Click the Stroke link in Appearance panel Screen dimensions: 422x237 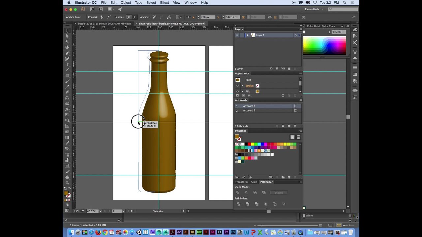(x=249, y=86)
